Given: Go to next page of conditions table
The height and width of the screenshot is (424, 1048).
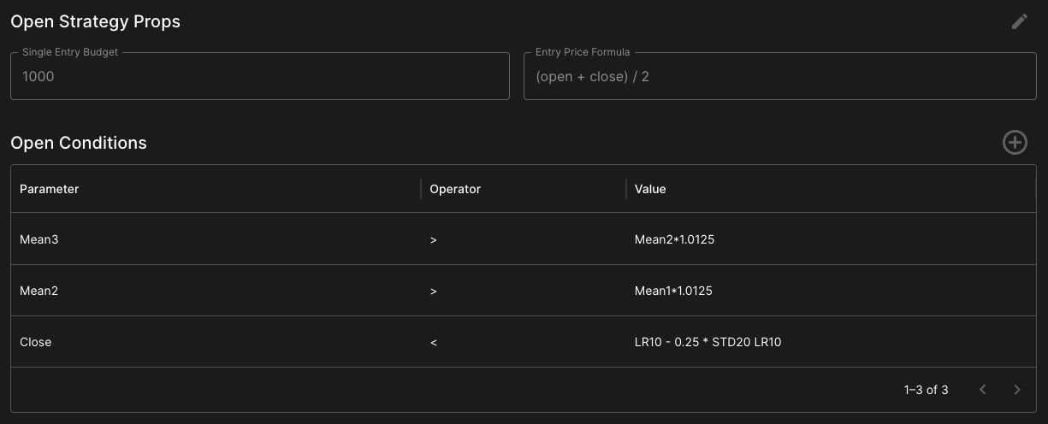Looking at the screenshot, I should pos(1017,390).
